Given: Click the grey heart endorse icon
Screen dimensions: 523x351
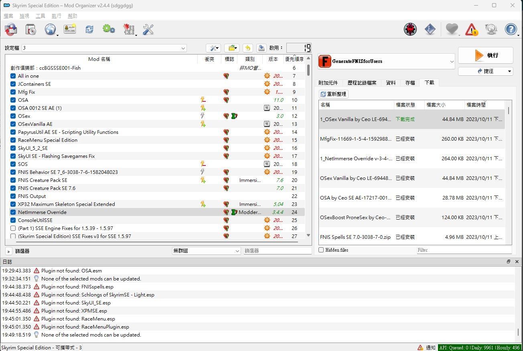Looking at the screenshot, I should click(x=452, y=29).
